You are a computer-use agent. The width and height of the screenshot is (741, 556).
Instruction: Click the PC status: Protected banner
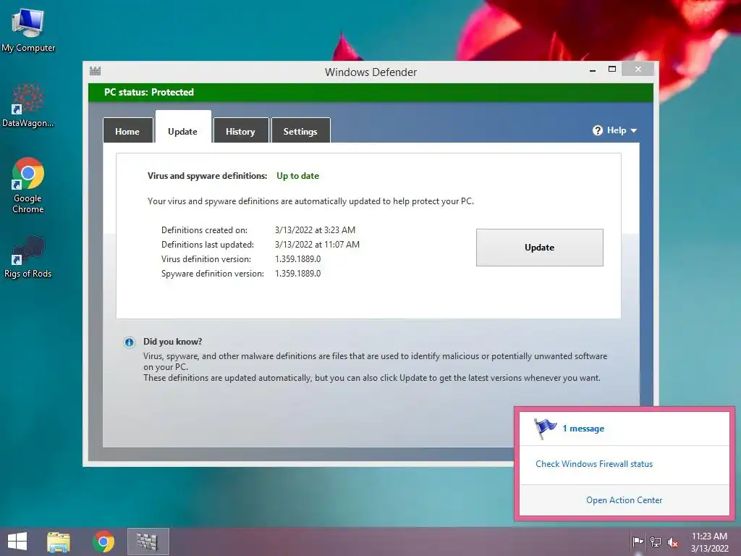(x=370, y=92)
